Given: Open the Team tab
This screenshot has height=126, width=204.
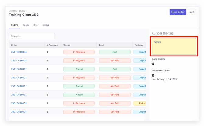Looking at the screenshot, I should (x=26, y=25).
